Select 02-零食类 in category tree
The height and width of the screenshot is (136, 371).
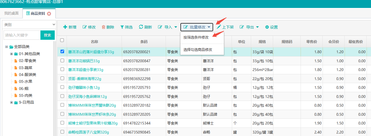pos(28,61)
